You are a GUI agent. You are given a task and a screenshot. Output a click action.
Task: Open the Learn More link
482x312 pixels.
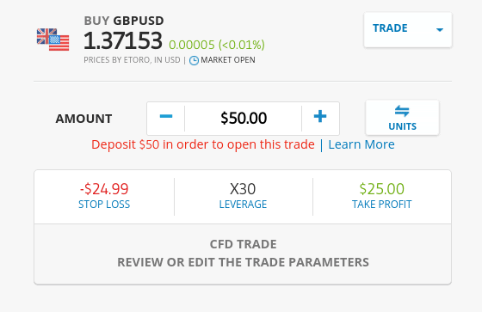(x=361, y=144)
